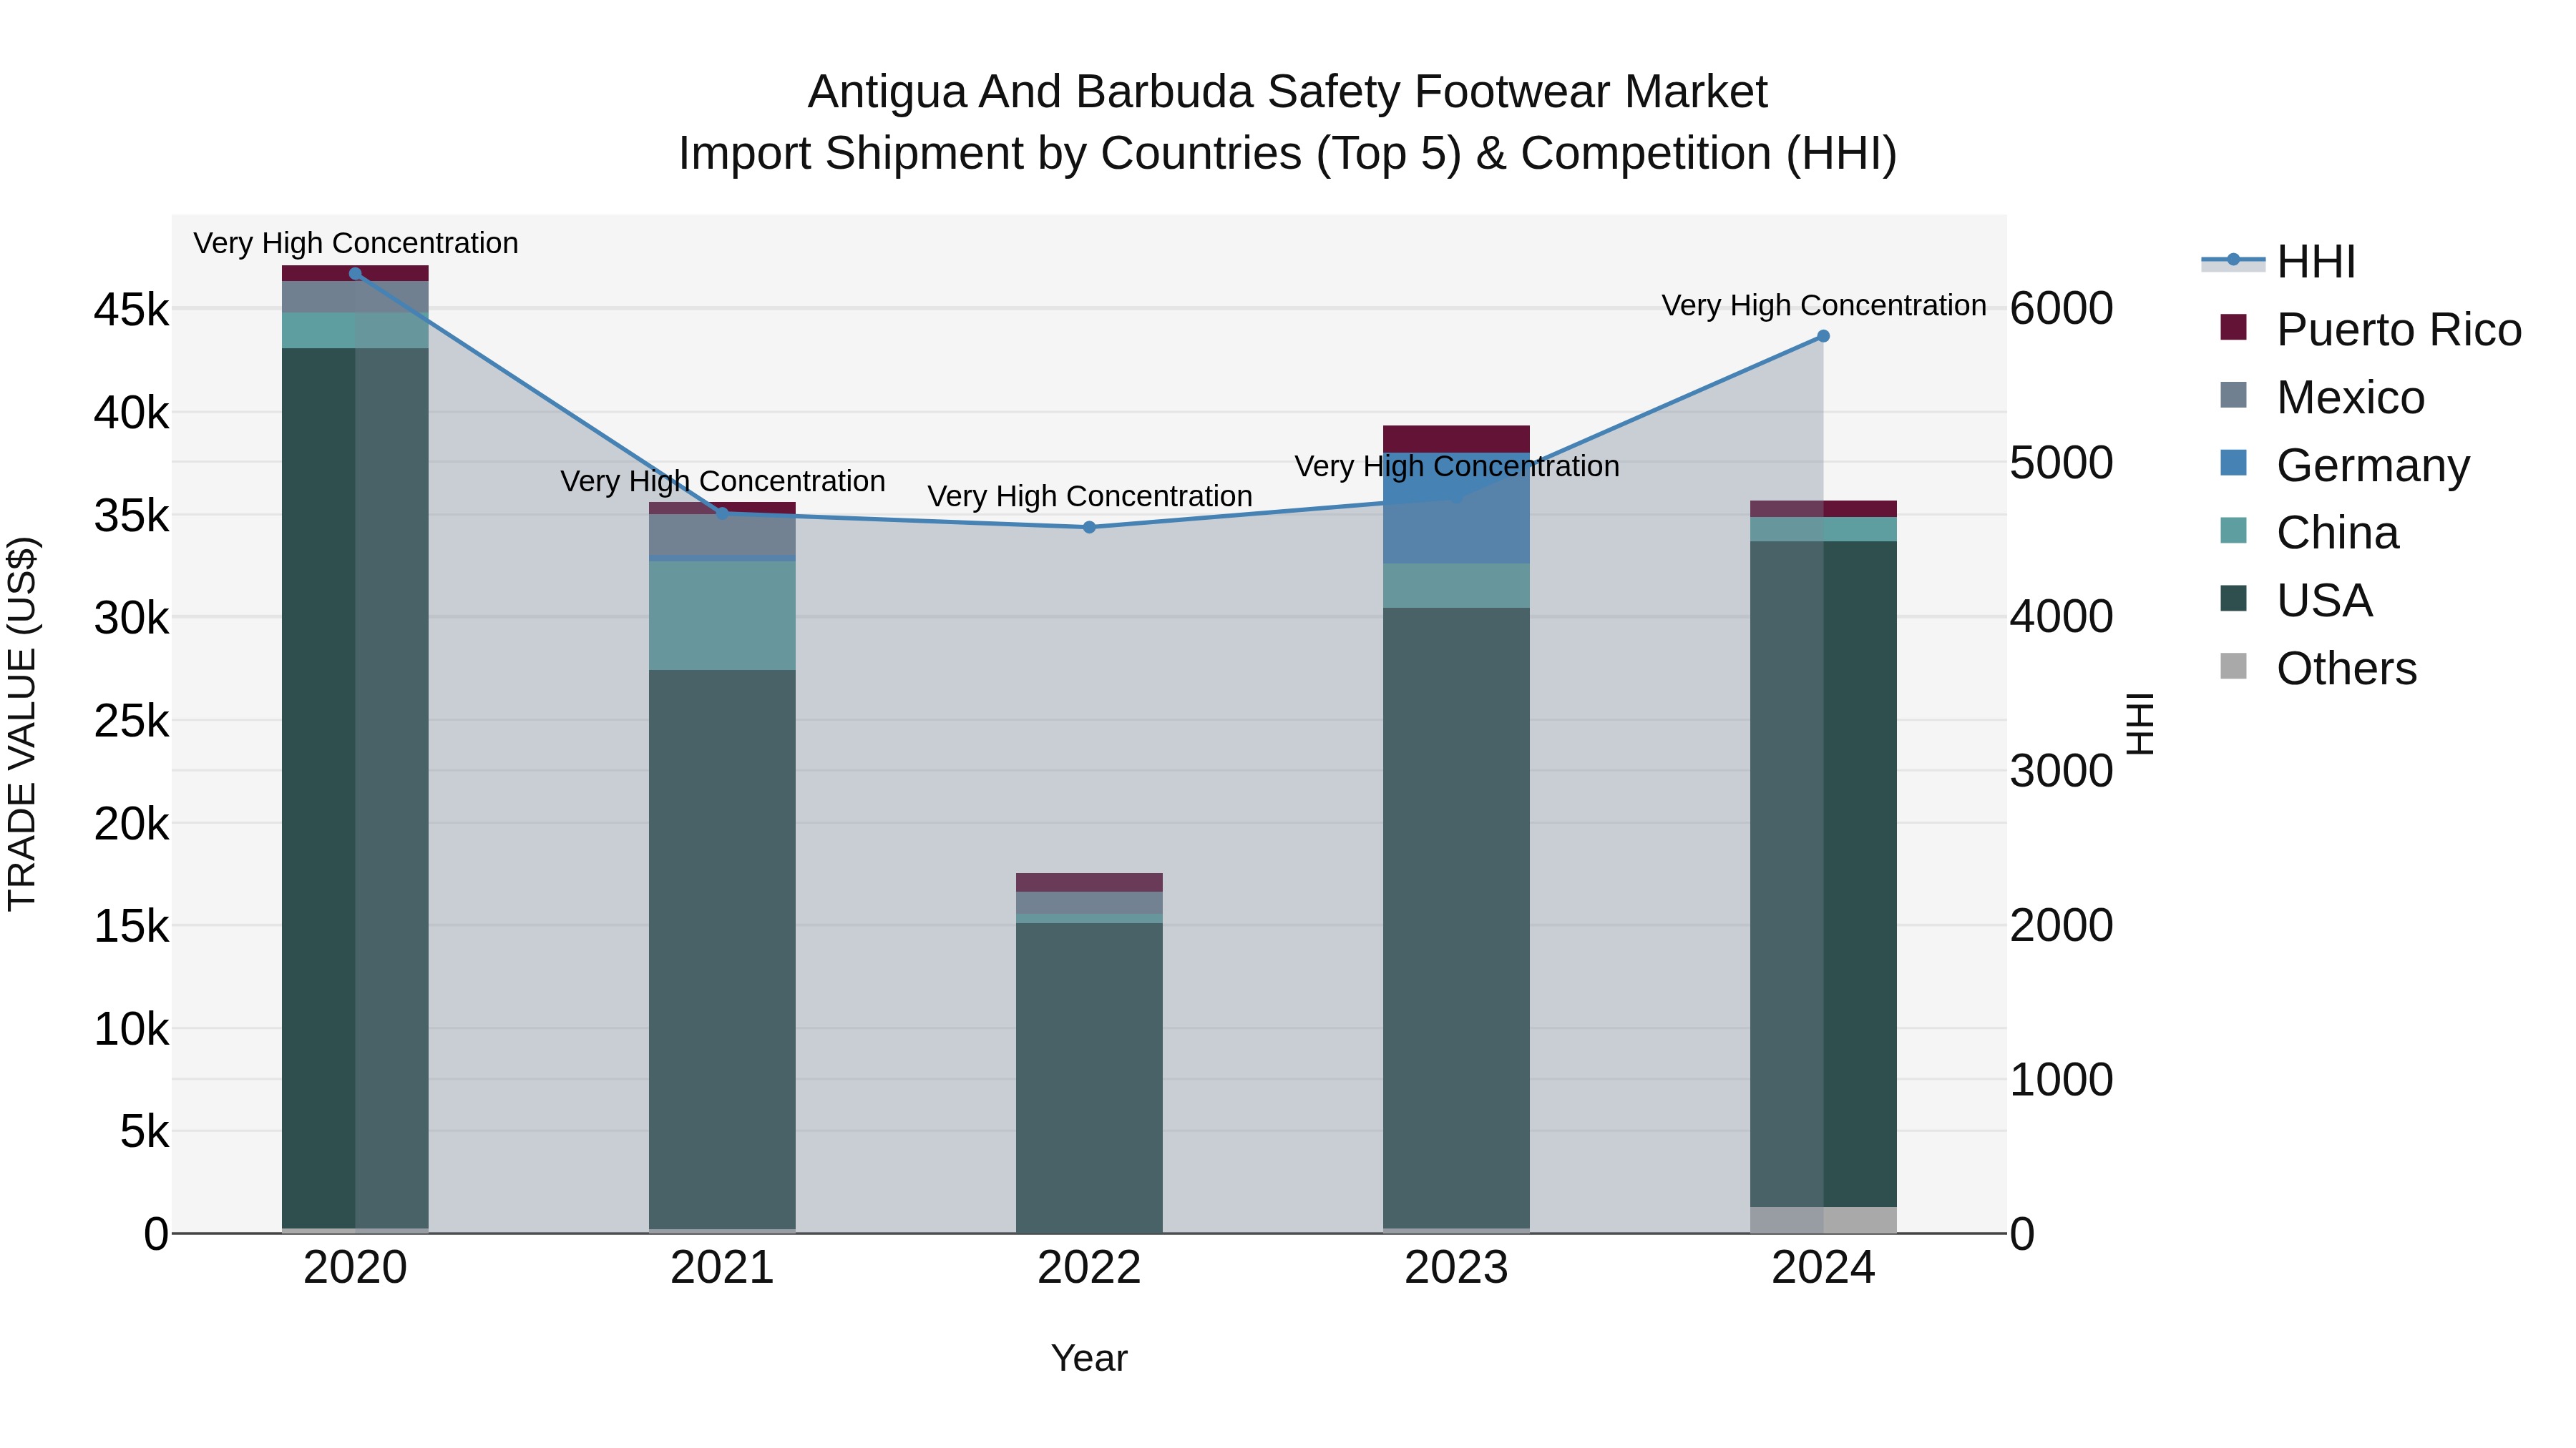Select the 2022 USA bar segment
The width and height of the screenshot is (2576, 1448).
coord(1089,1078)
